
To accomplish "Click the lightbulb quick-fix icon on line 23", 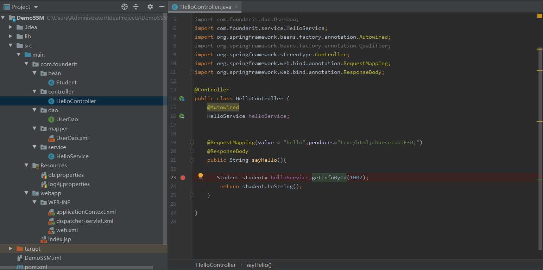I will click(x=201, y=176).
